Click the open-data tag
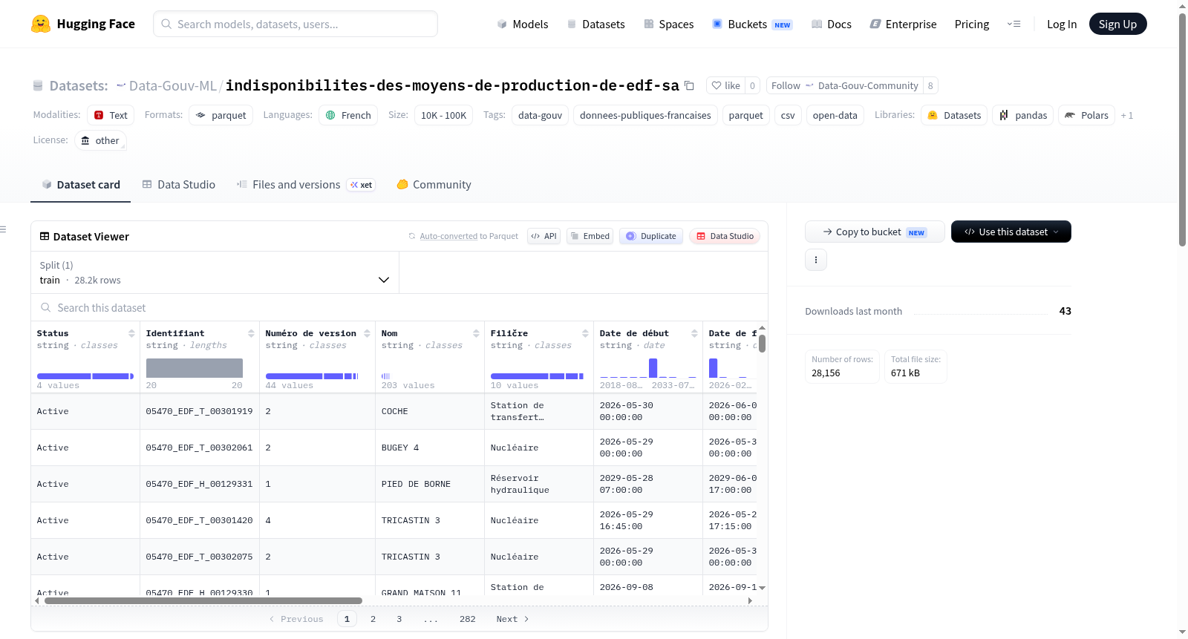This screenshot has width=1188, height=639. click(x=835, y=115)
